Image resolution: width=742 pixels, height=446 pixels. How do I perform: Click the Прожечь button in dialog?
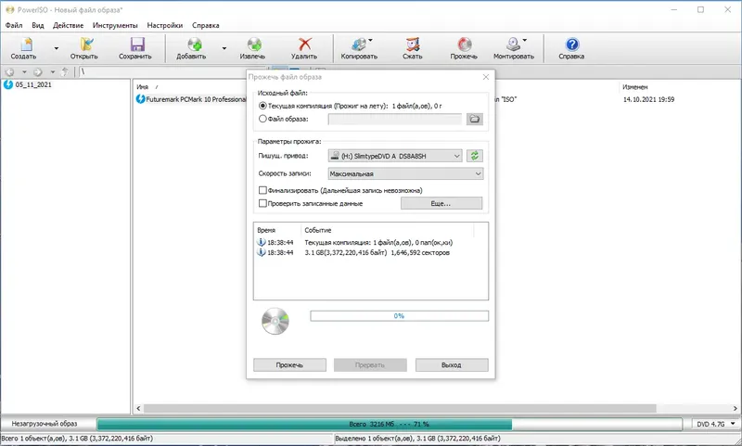[x=289, y=364]
